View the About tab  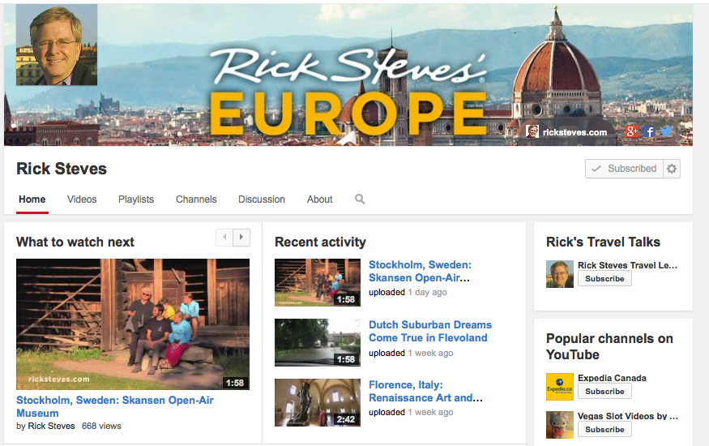tap(320, 199)
